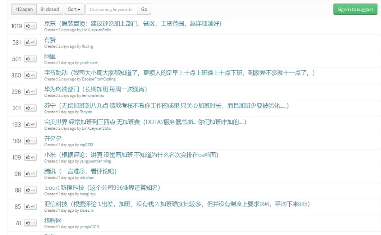Click +1 thumbs-up for 猎聘网
The height and width of the screenshot is (235, 381).
30,223
